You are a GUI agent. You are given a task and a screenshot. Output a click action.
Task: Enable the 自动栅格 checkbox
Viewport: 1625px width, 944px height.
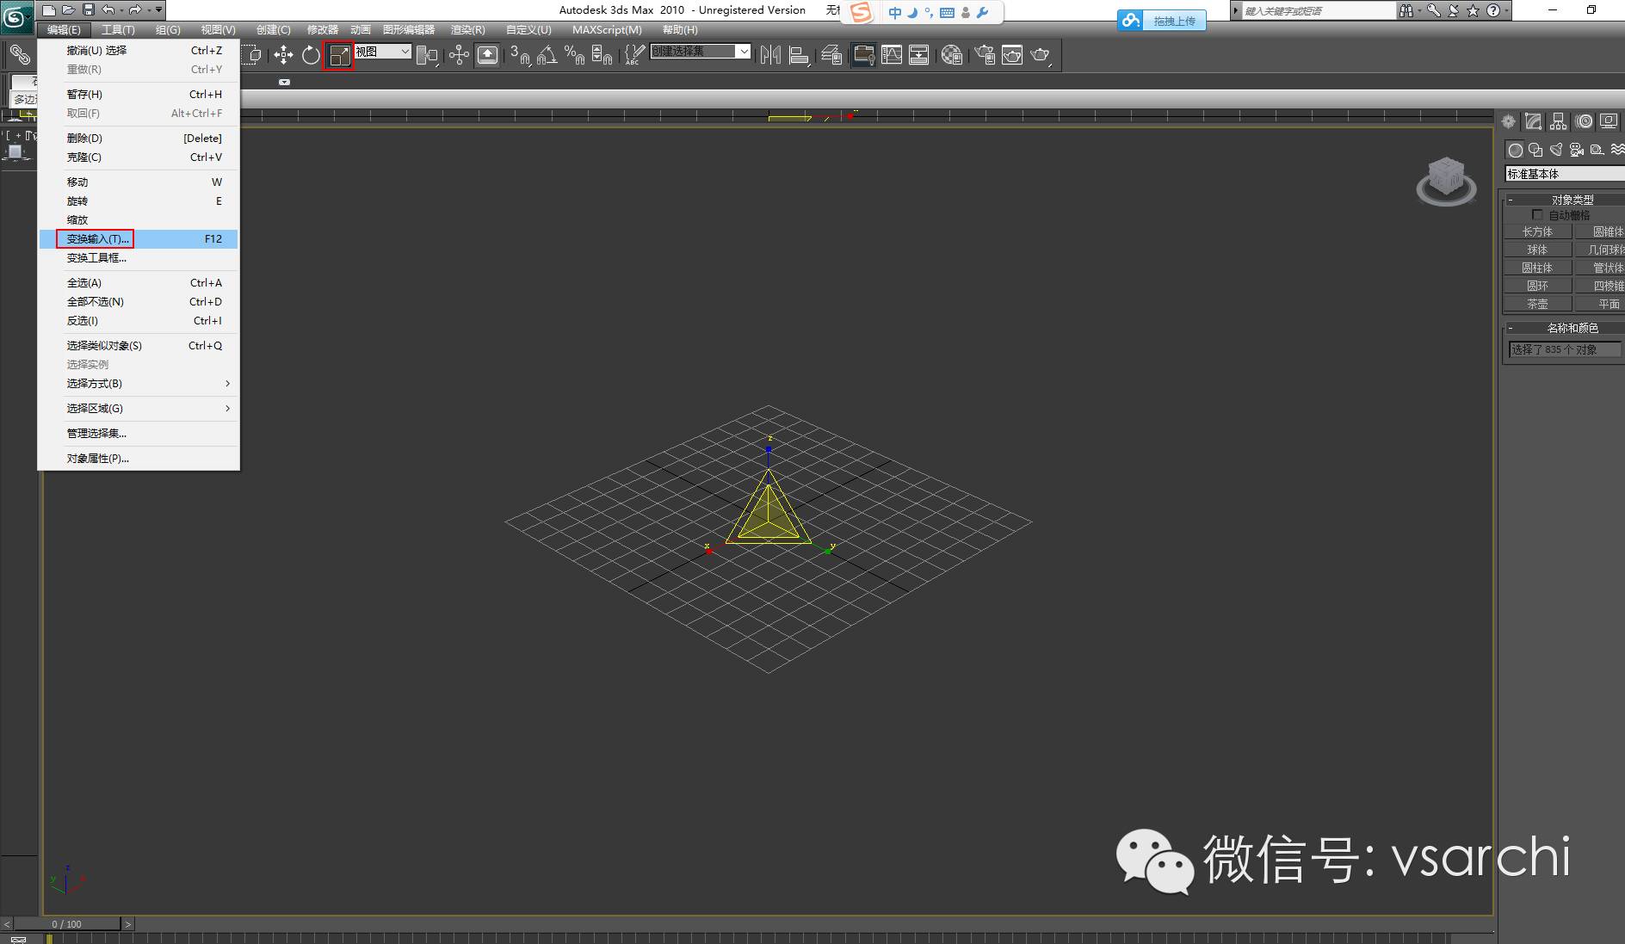[x=1537, y=215]
